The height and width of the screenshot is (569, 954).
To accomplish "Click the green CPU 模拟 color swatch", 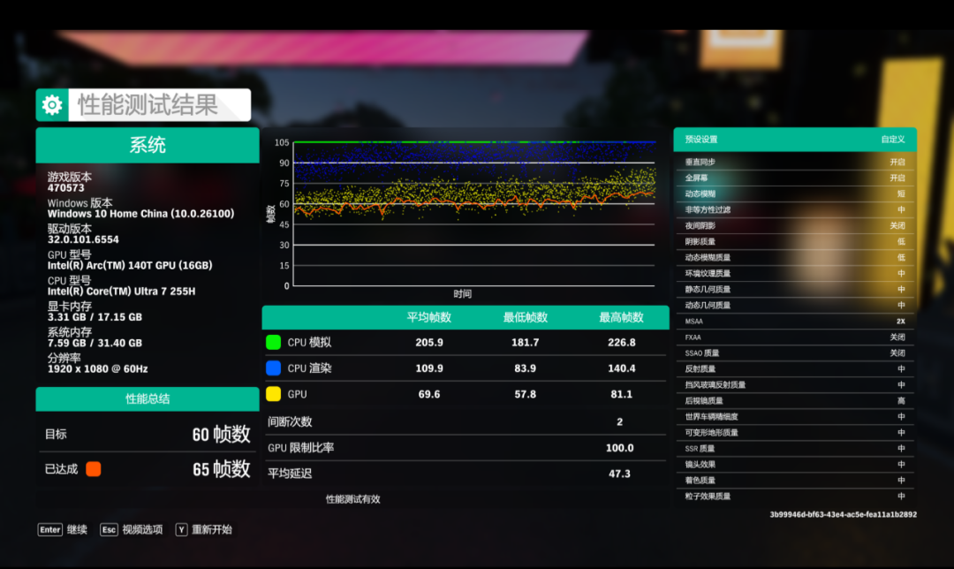I will tap(273, 342).
